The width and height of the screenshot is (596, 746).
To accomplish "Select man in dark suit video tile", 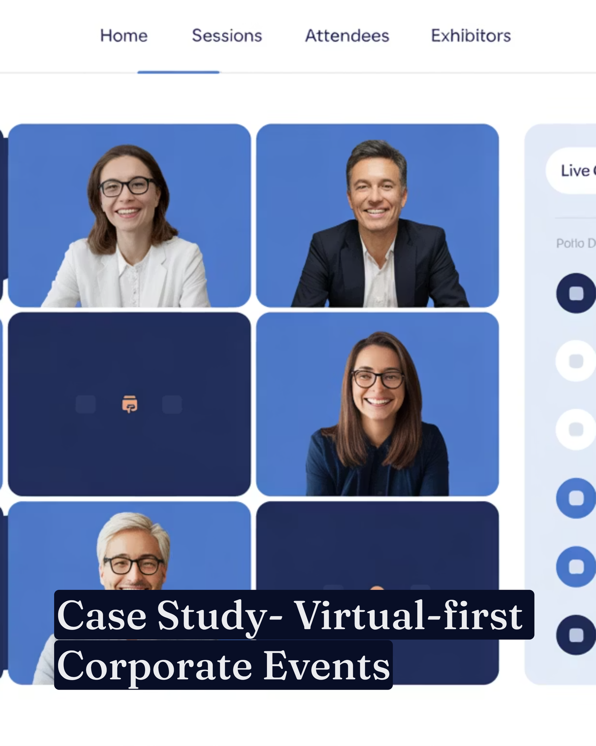I will point(377,216).
